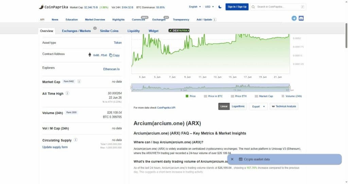
Task: Click the contract address 0x6B...FEa5
Action: point(100,55)
